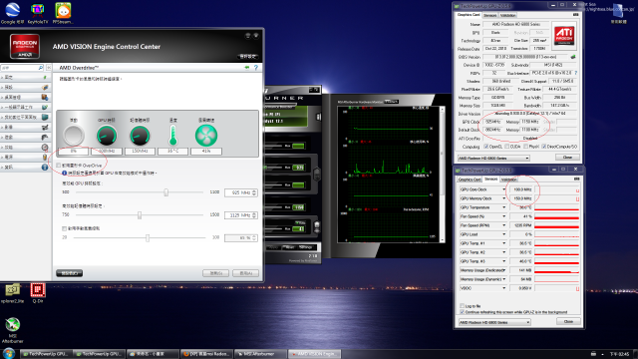Click the ATI Radeon logo in GPU-Z
This screenshot has height=359, width=638.
(564, 36)
